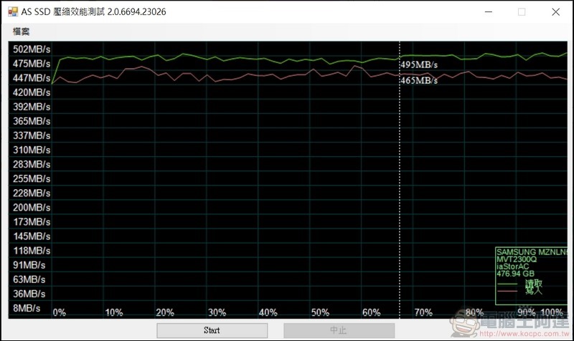Image resolution: width=574 pixels, height=341 pixels.
Task: Click the 8MB/s axis label
Action: (x=27, y=308)
